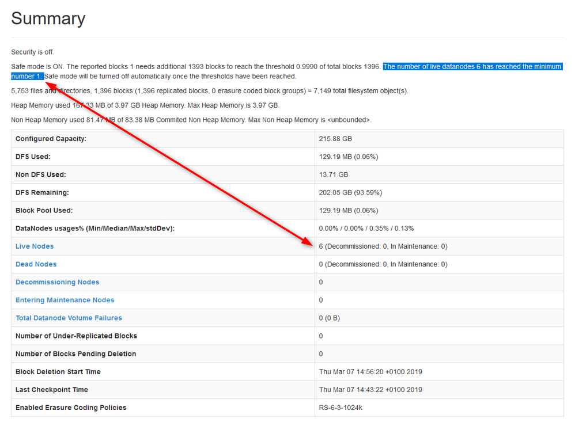Viewport: 575px width, 426px height.
Task: Open the Dead Nodes link
Action: (x=36, y=264)
